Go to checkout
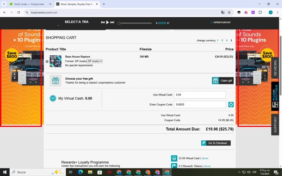Viewport: 282px width, 176px height. pos(216,143)
